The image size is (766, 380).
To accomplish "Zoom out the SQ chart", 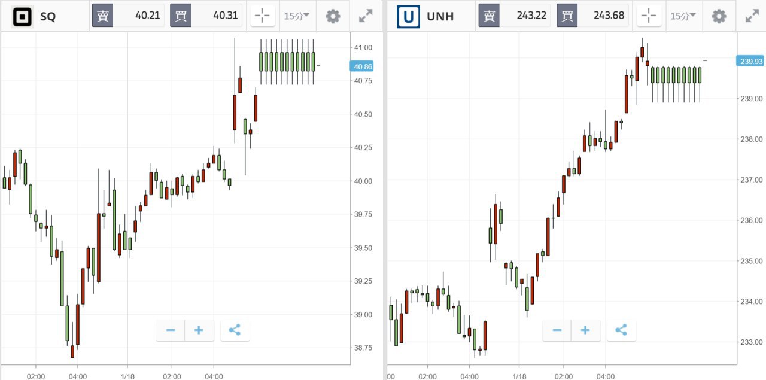I will (171, 330).
